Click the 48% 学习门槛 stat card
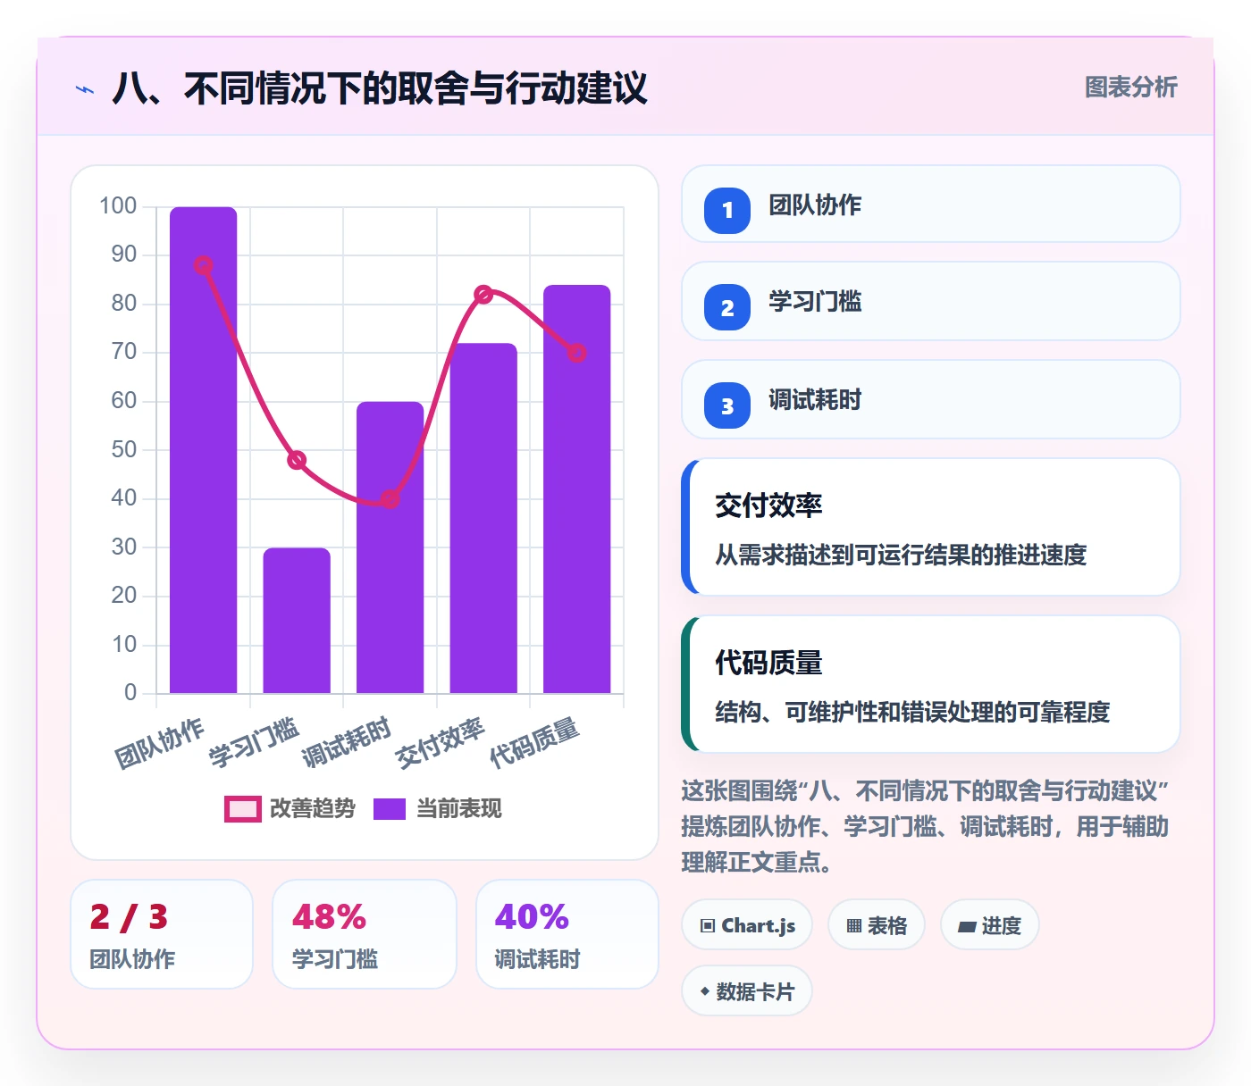The width and height of the screenshot is (1251, 1086). pyautogui.click(x=365, y=934)
